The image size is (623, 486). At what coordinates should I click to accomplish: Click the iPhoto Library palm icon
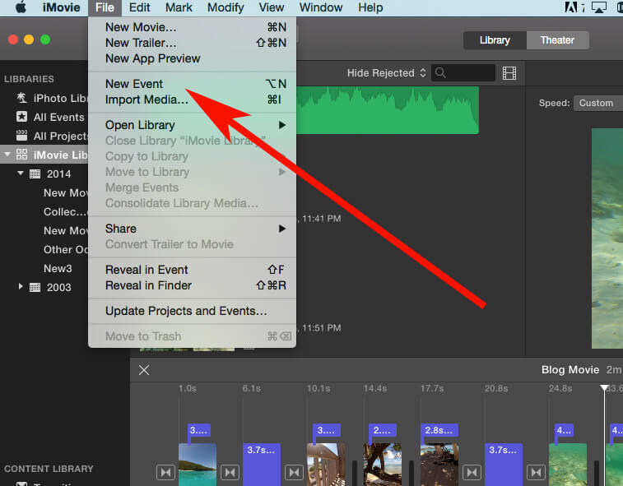point(21,98)
